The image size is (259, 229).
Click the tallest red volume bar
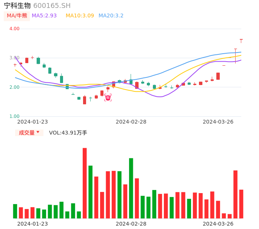tap(85, 183)
